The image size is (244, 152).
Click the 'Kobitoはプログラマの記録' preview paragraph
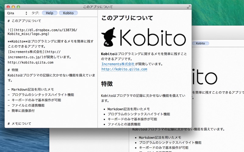pos(143,98)
